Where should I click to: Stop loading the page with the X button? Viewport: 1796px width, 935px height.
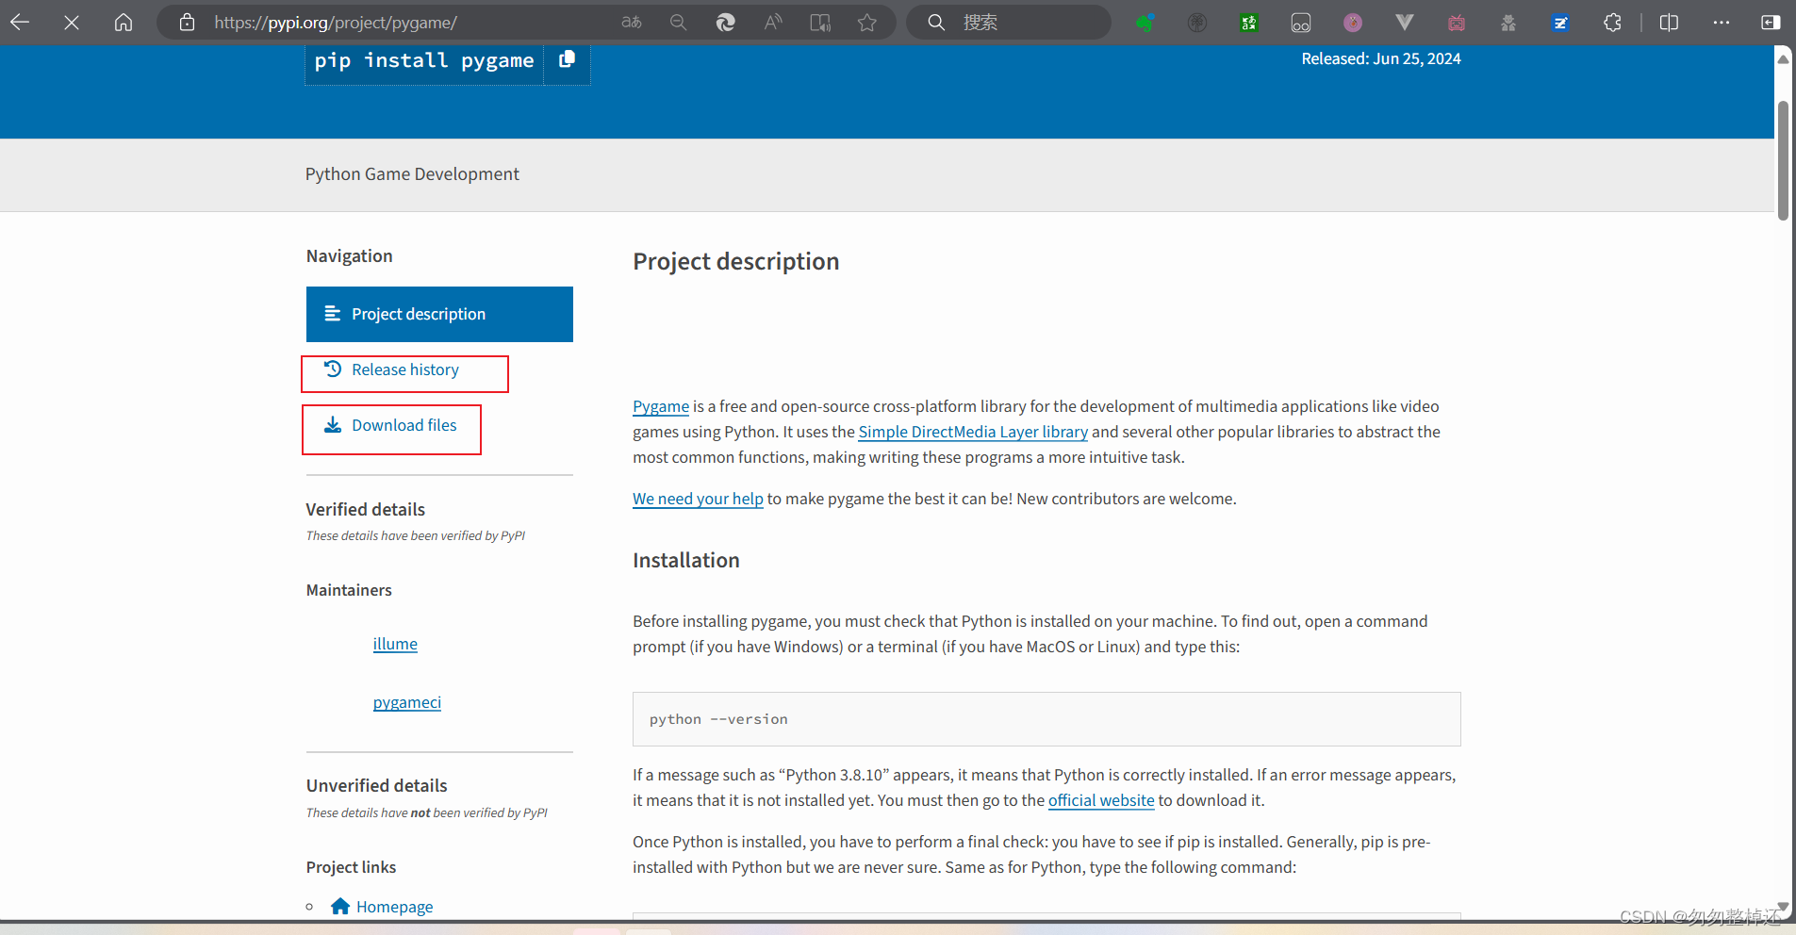click(72, 22)
